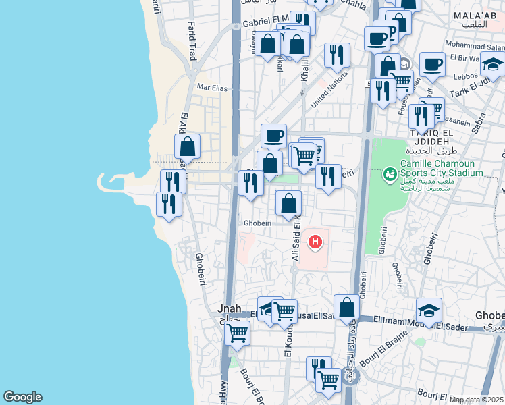Image resolution: width=505 pixels, height=405 pixels.
Task: Click the shopping bag marker west of El Imam Moussa
Action: click(346, 307)
